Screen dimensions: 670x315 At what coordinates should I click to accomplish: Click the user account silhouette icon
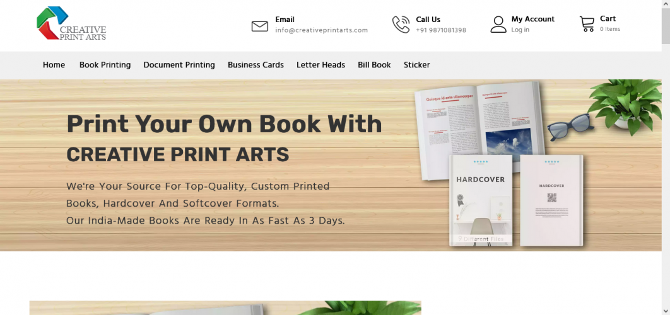pos(498,25)
